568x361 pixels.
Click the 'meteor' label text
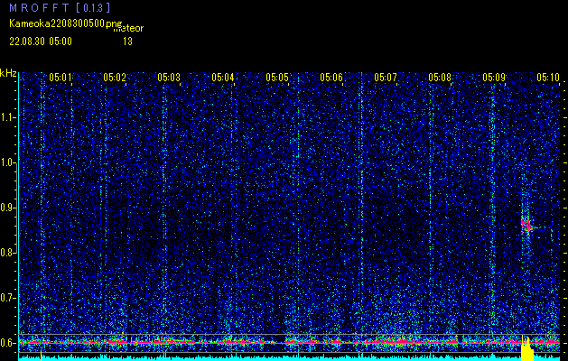[128, 29]
